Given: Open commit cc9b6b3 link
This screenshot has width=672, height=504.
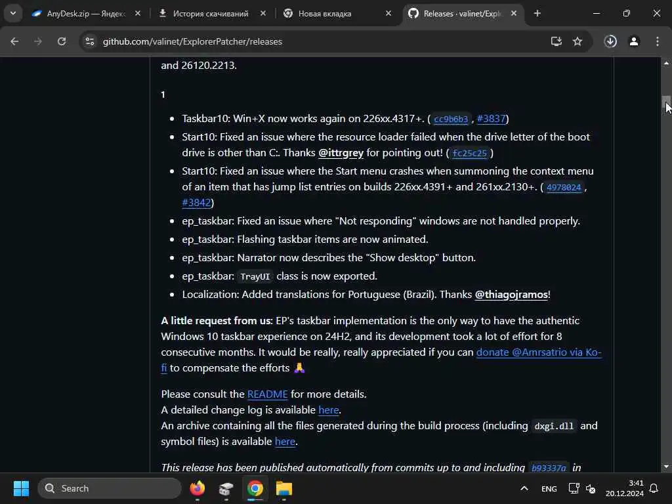Looking at the screenshot, I should point(450,119).
